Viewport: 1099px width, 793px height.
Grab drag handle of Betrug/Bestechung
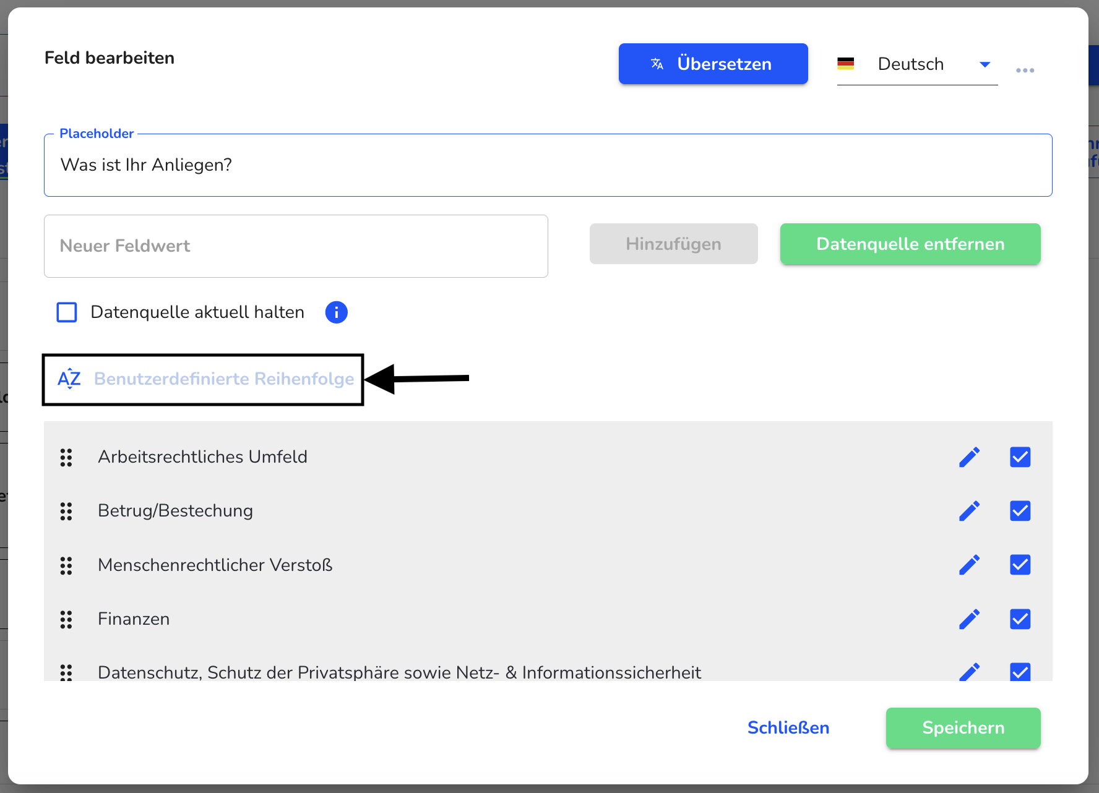click(66, 511)
